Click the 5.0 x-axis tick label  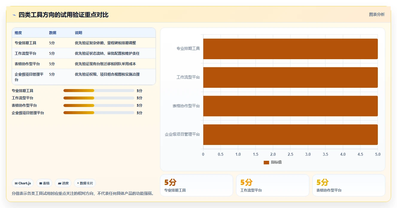378,154
